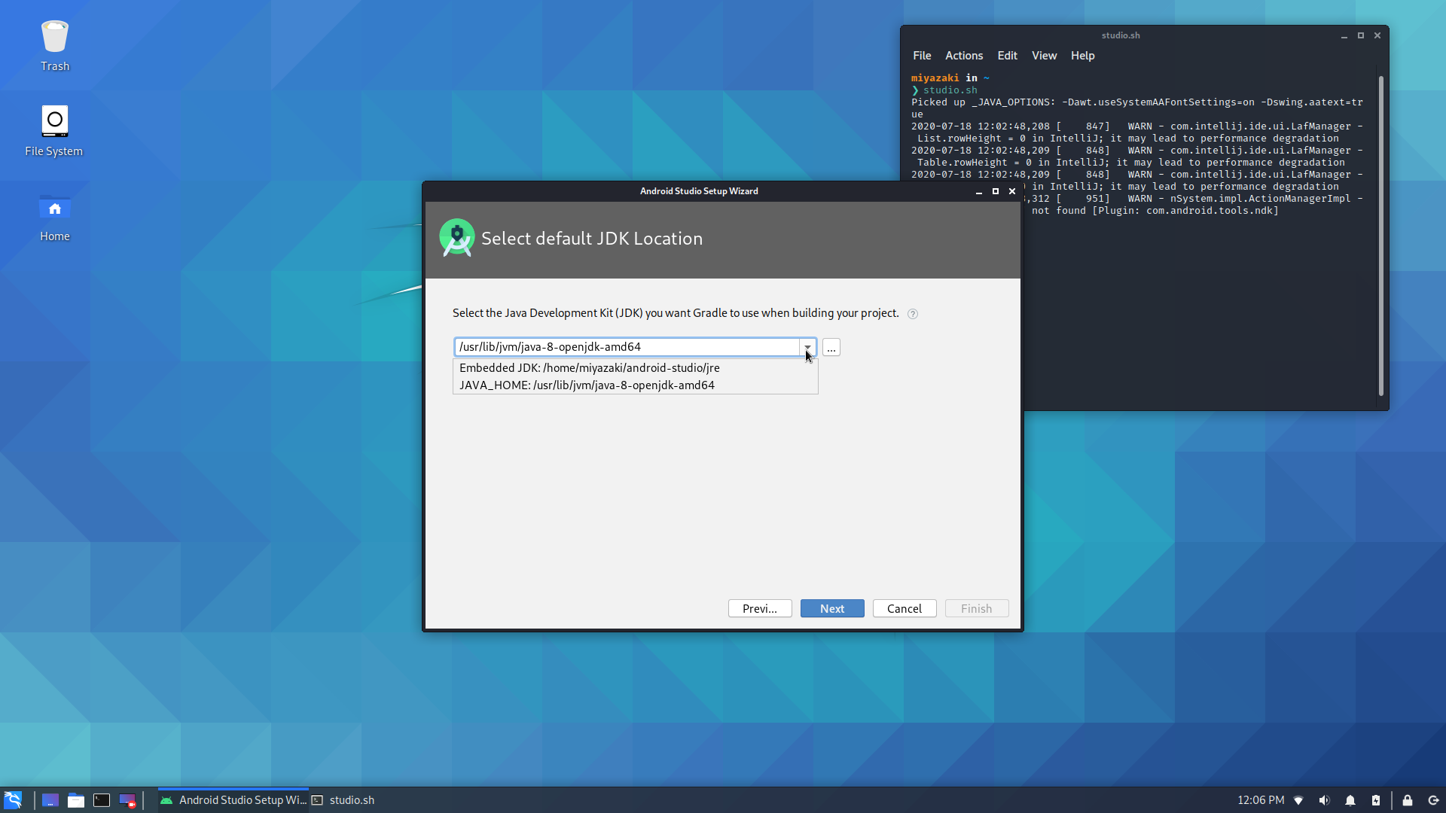Click into the JDK path text field
This screenshot has width=1446, height=813.
tap(625, 347)
